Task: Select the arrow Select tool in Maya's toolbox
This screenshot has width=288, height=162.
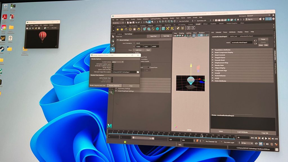Action: click(113, 37)
